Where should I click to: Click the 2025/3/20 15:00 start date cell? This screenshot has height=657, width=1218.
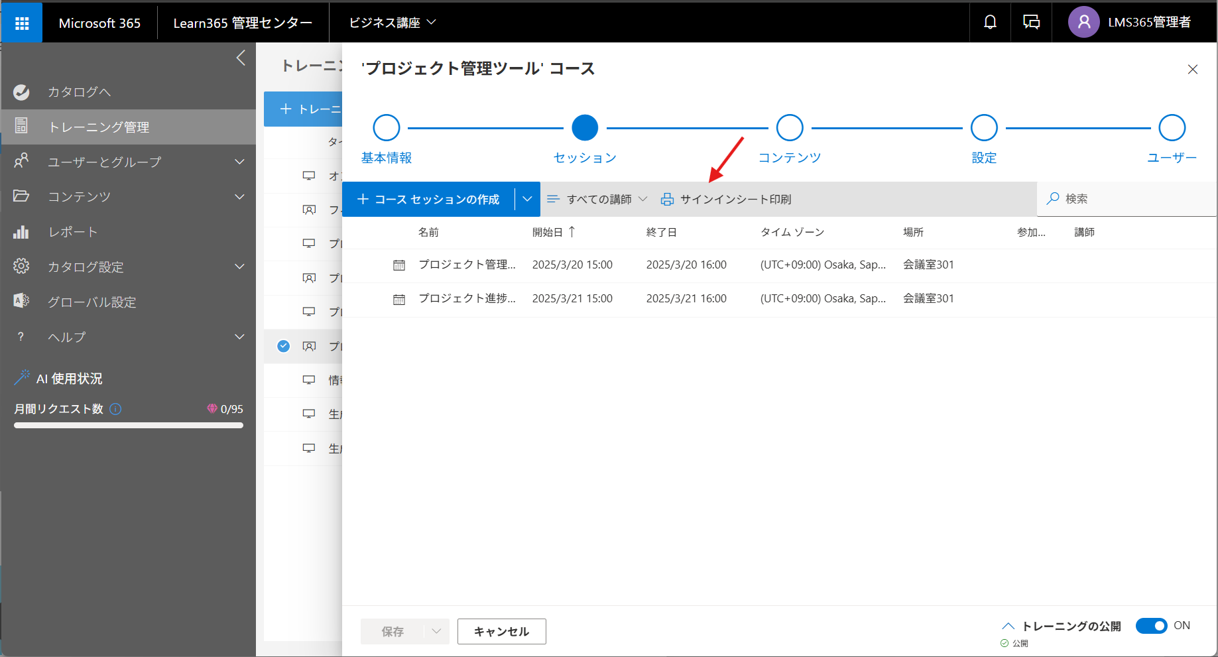tap(572, 265)
